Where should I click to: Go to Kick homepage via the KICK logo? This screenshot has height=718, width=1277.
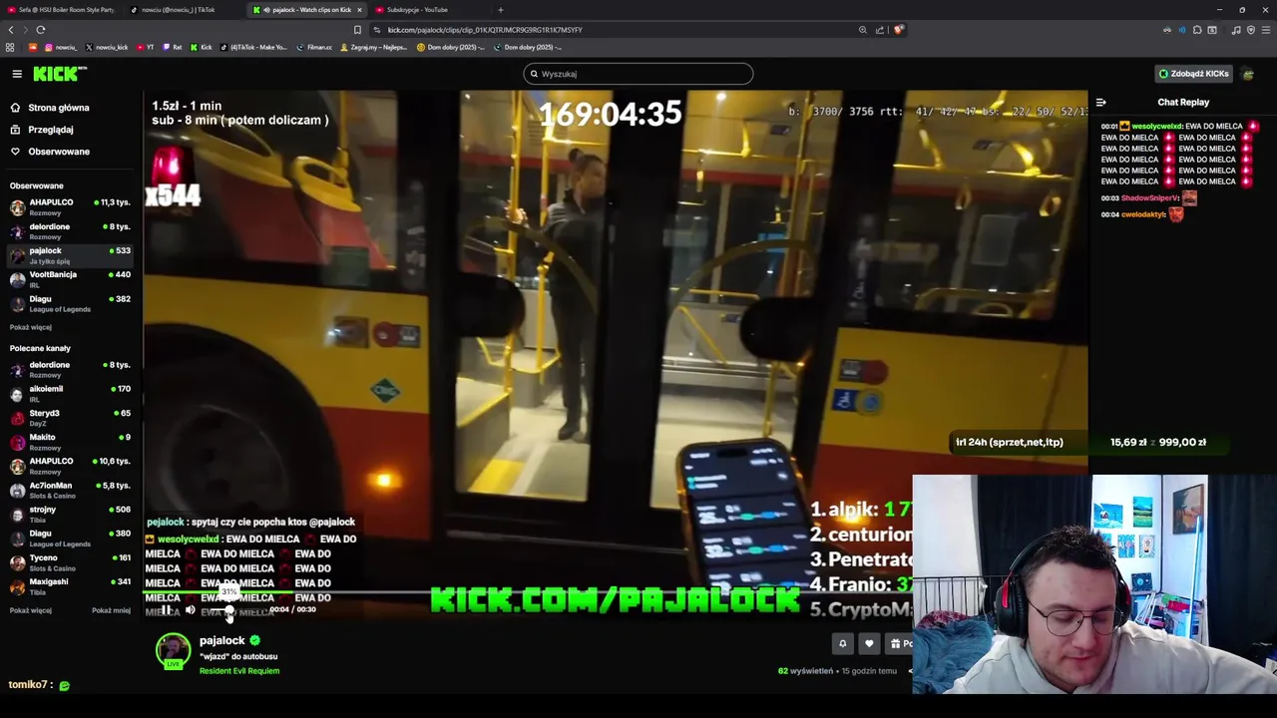click(x=60, y=74)
